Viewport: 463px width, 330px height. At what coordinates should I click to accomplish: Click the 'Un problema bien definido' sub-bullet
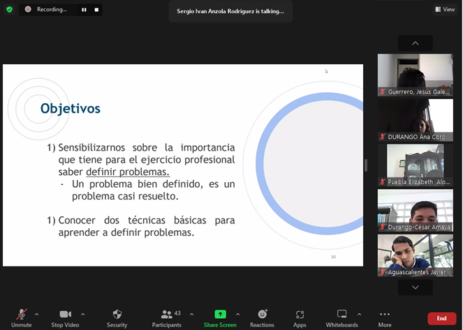147,190
